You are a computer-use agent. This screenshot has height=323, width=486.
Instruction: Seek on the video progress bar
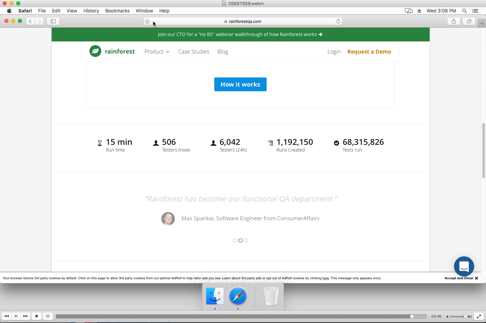coord(241,316)
